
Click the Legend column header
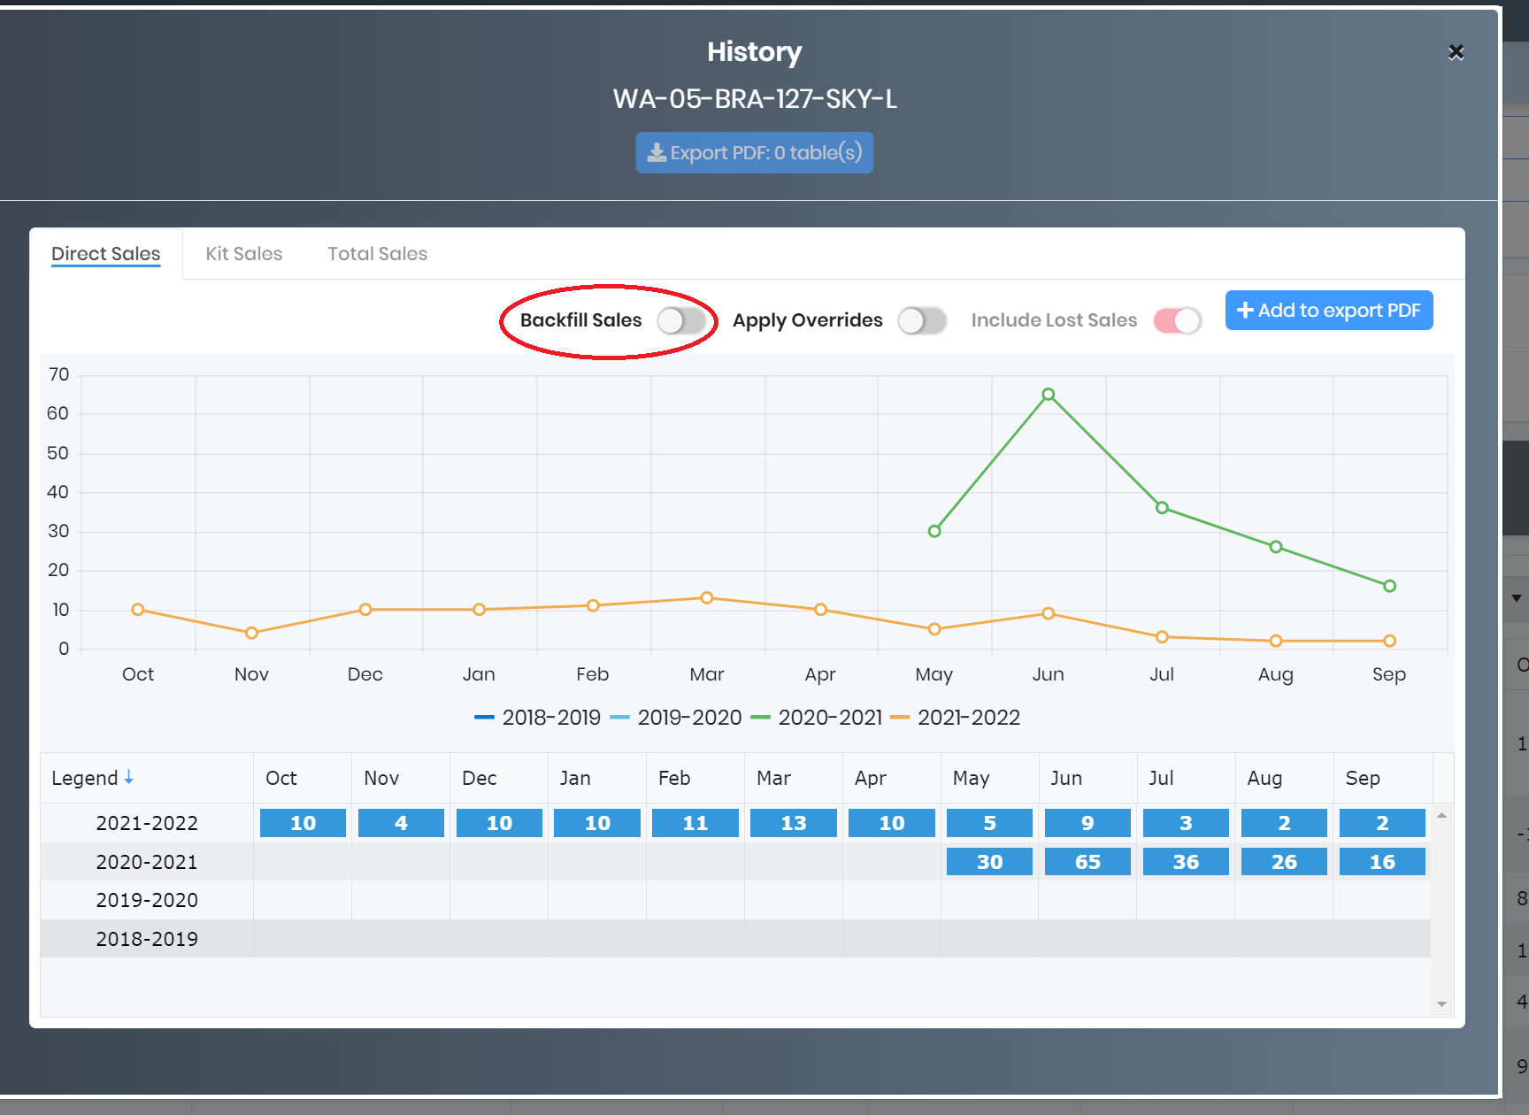147,778
